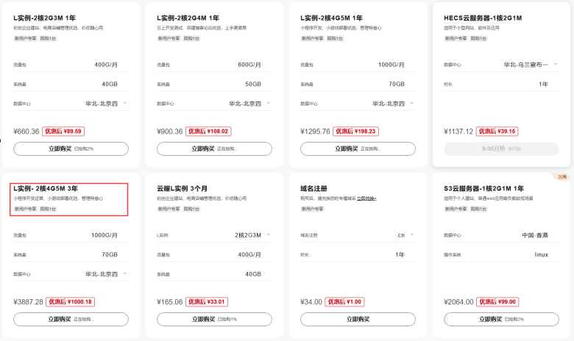
Task: Expand L实例 2核2G3M spec dropdown
Action: click(x=252, y=235)
